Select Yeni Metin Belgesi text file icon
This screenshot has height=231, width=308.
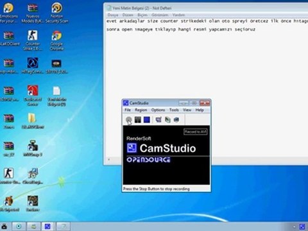pos(56,96)
